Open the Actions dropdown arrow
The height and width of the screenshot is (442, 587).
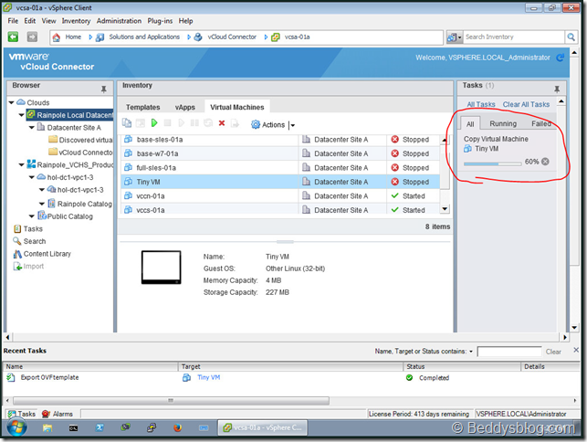[293, 125]
